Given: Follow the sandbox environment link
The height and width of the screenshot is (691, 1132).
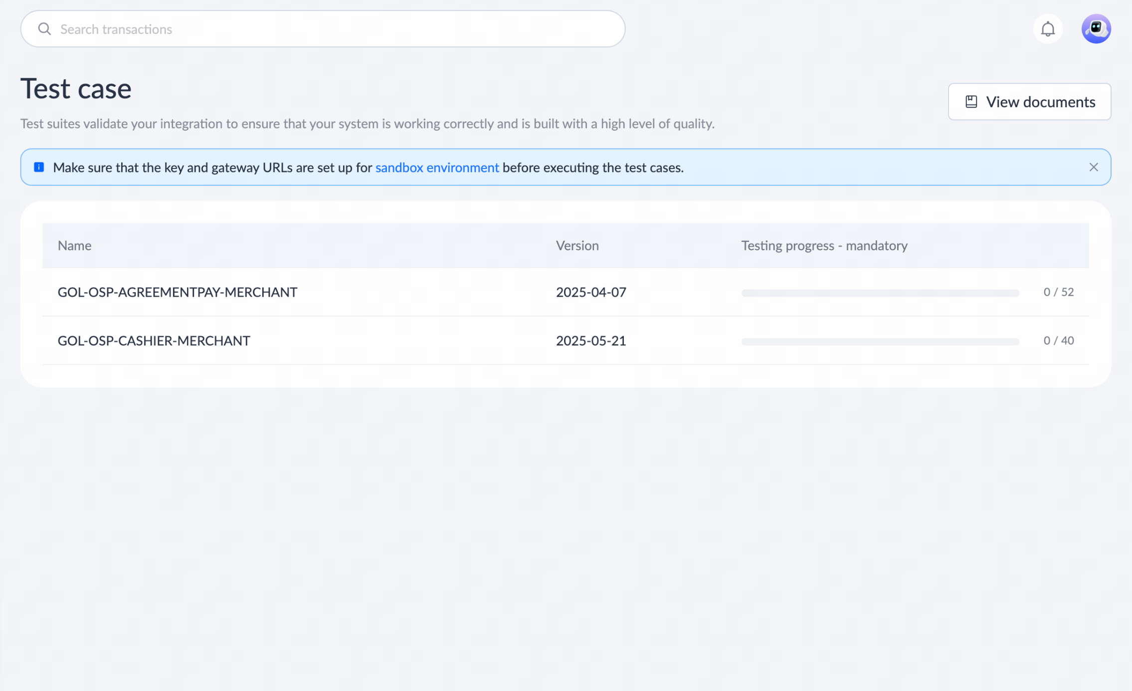Looking at the screenshot, I should click(x=437, y=168).
